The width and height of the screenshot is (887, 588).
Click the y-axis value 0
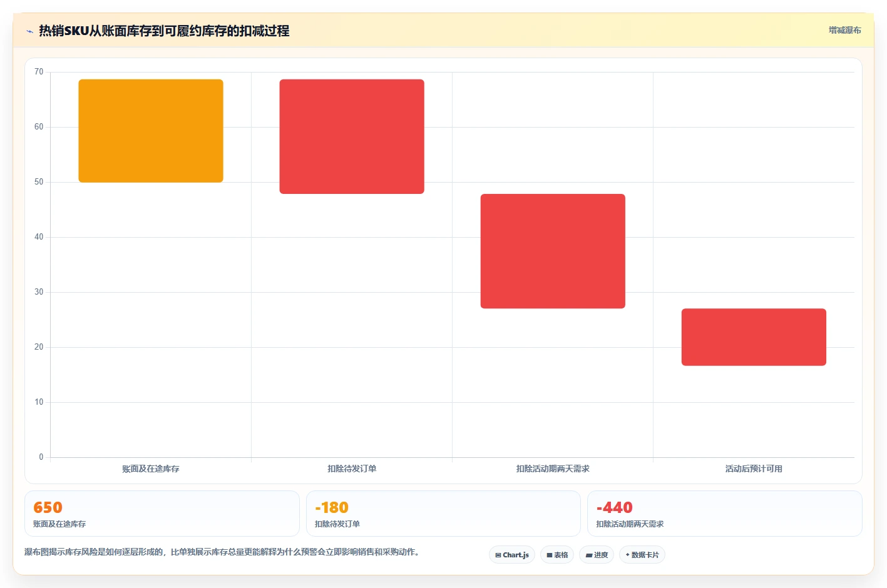click(41, 457)
